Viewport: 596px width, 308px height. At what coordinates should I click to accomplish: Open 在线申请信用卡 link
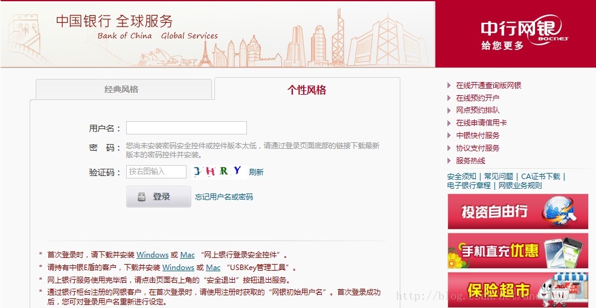tap(481, 123)
